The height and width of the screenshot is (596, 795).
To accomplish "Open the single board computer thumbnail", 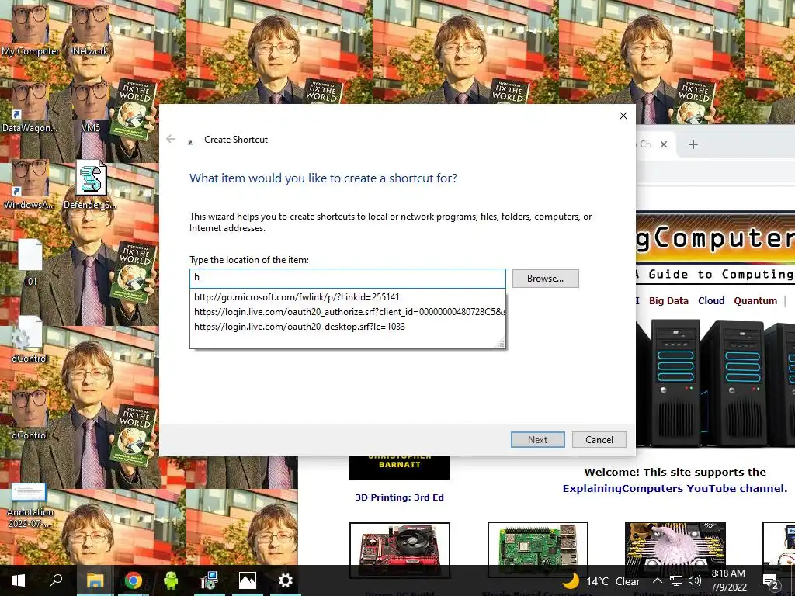I will coord(537,550).
